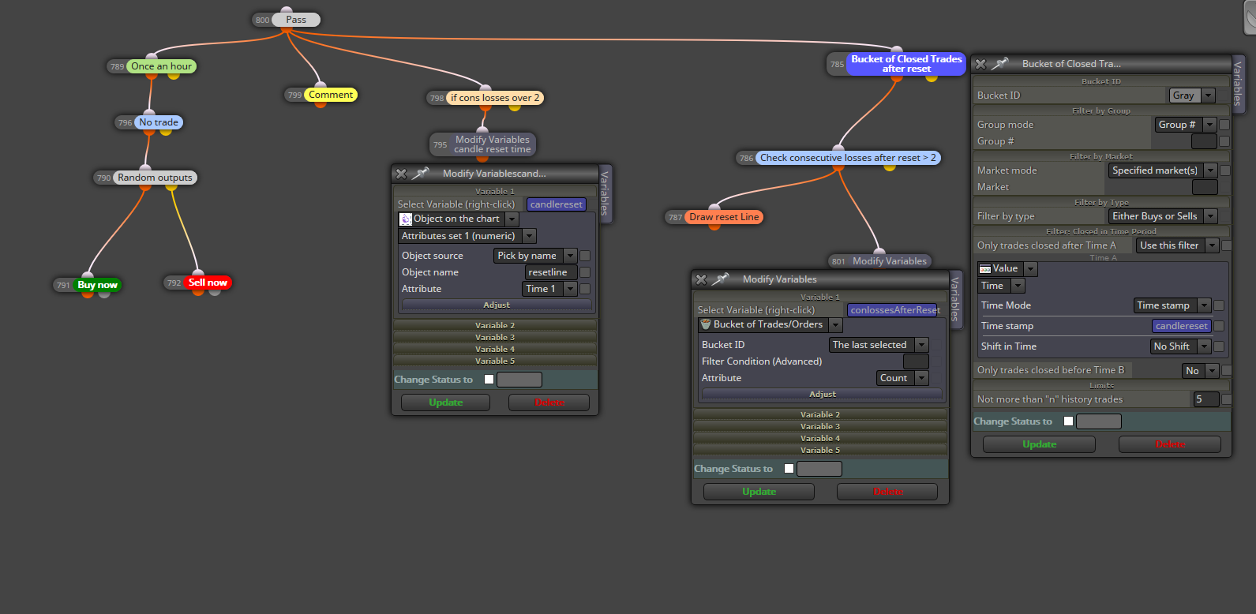Click the resetline Object name field

551,272
